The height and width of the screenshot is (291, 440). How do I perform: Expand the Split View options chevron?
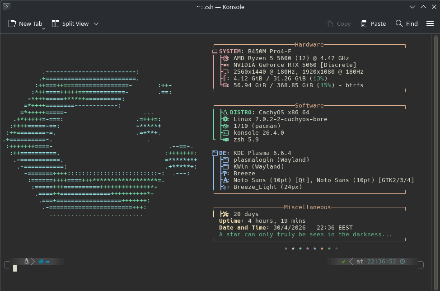click(96, 24)
